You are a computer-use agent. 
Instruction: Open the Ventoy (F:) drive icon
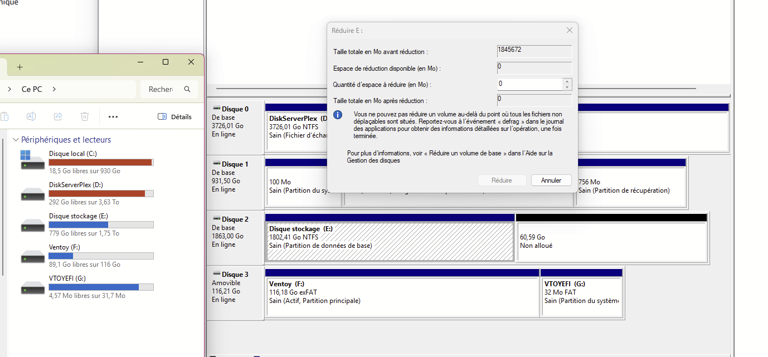pyautogui.click(x=32, y=256)
